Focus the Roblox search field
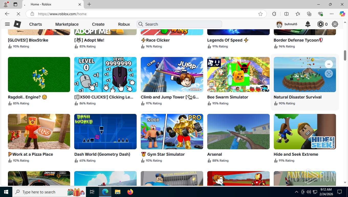348x197 pixels. (179, 24)
